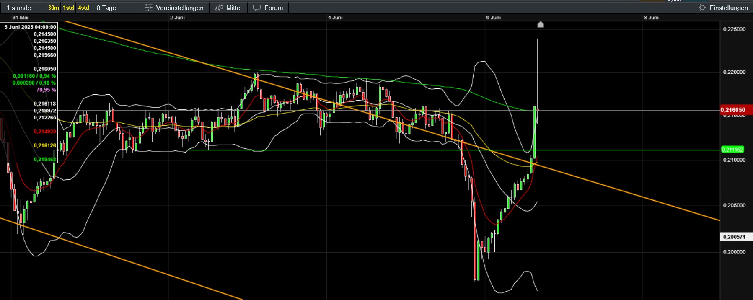
Task: Click the green 0,211152 horizontal line label
Action: click(732, 150)
